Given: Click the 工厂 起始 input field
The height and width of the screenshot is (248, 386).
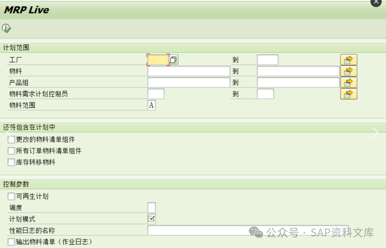Looking at the screenshot, I should pyautogui.click(x=159, y=59).
